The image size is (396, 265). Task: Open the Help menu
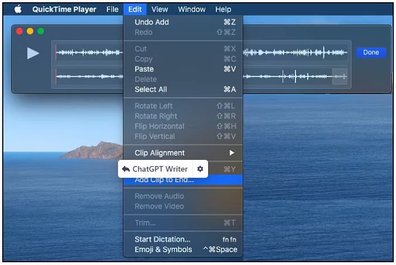[223, 10]
